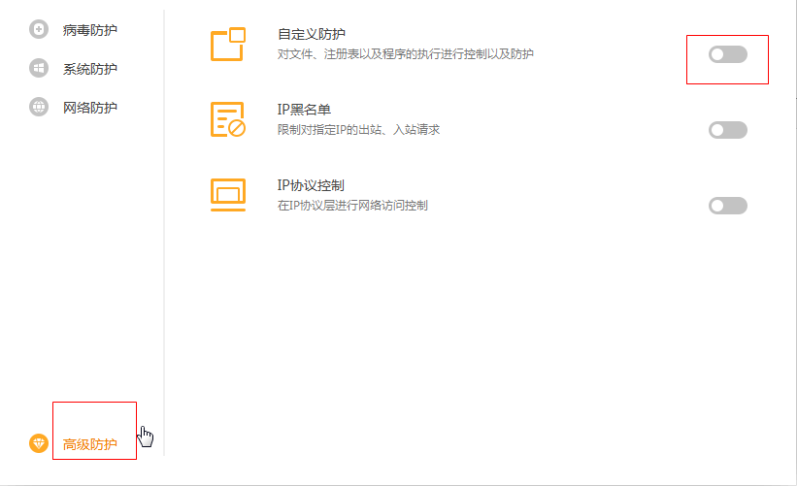This screenshot has height=486, width=797.
Task: Turn on the IP黑名单 toggle
Action: tap(727, 130)
